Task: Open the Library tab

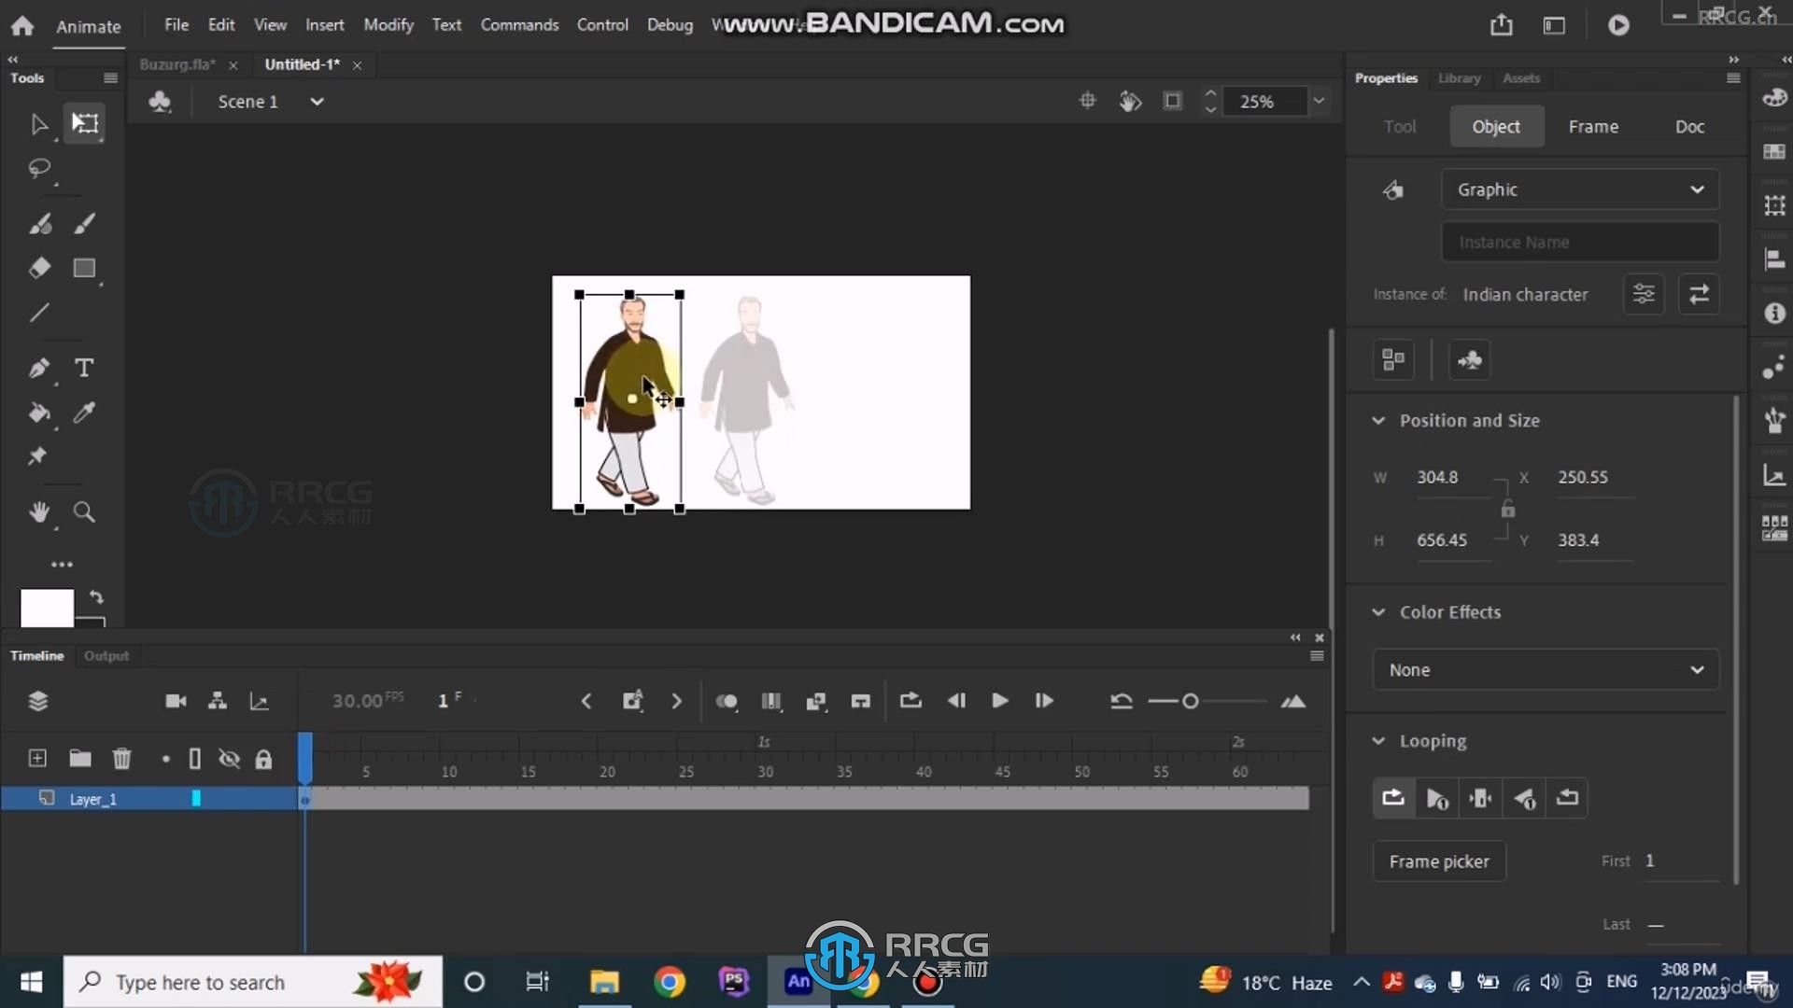Action: pyautogui.click(x=1458, y=77)
